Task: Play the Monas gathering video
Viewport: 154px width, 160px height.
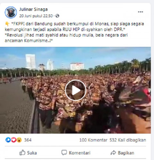Action: point(76,90)
